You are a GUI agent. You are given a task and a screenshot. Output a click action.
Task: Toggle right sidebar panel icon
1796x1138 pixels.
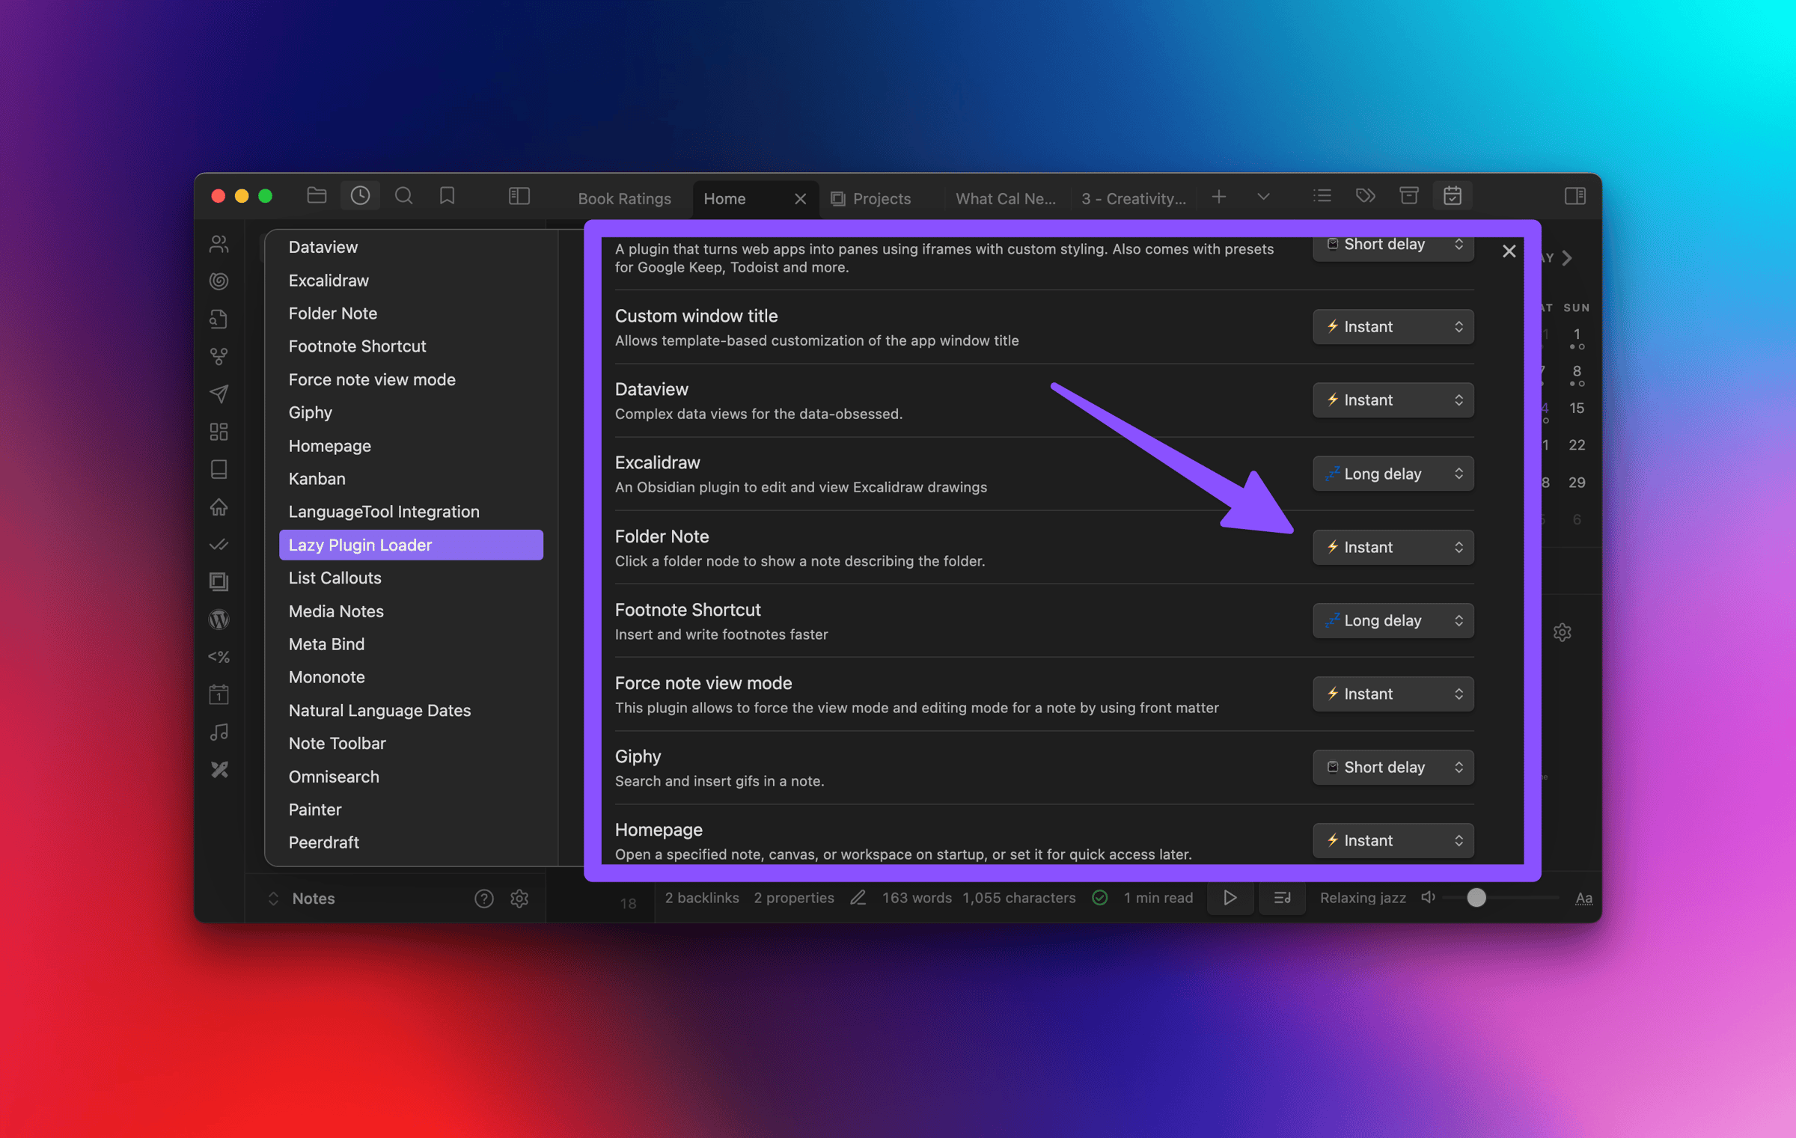click(x=1574, y=196)
